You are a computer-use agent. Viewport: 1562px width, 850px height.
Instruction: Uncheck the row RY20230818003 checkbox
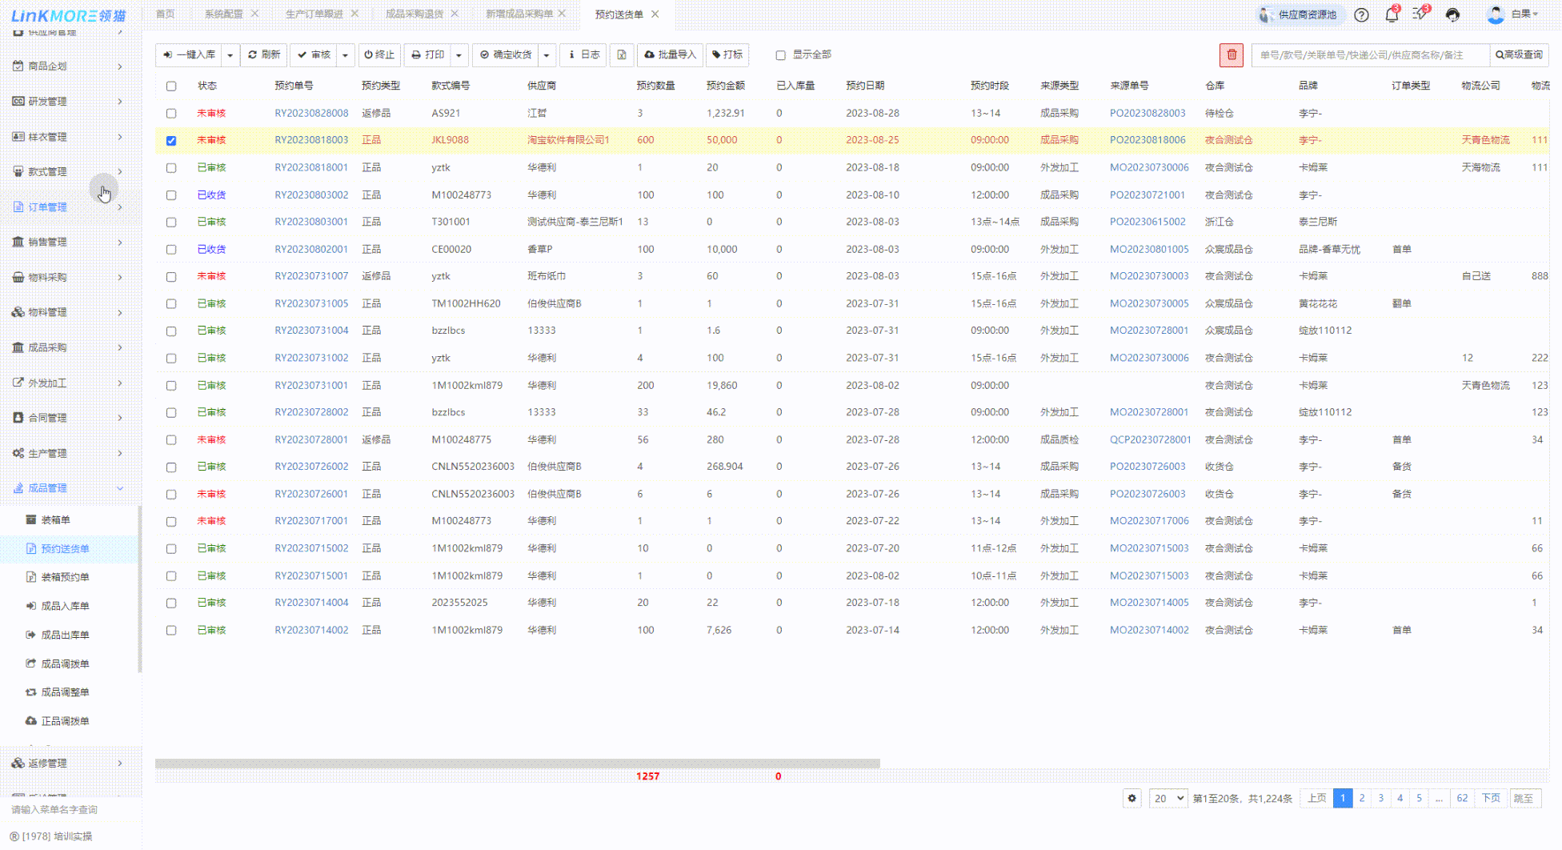coord(171,141)
